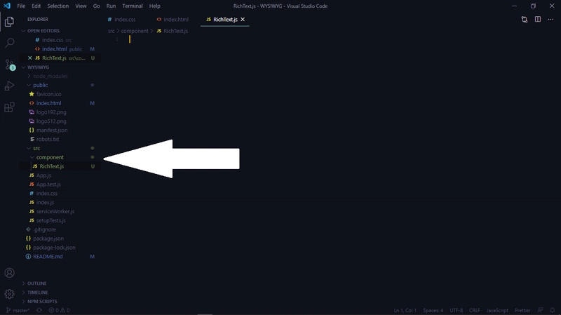Split the editor to the right

coord(538,20)
